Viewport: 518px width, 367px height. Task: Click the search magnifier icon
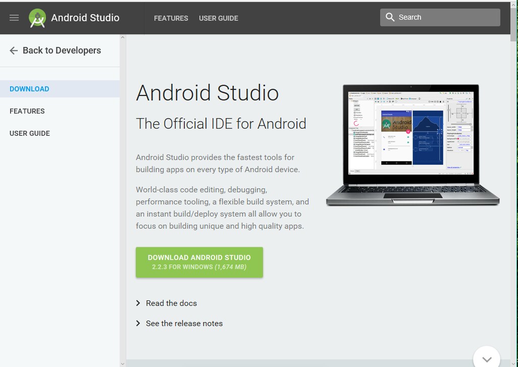(x=390, y=17)
